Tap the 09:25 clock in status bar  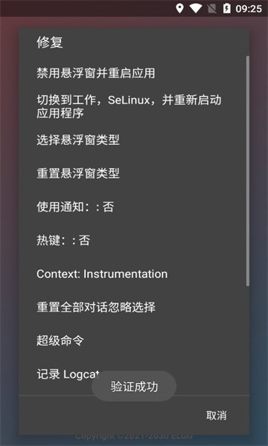(249, 9)
